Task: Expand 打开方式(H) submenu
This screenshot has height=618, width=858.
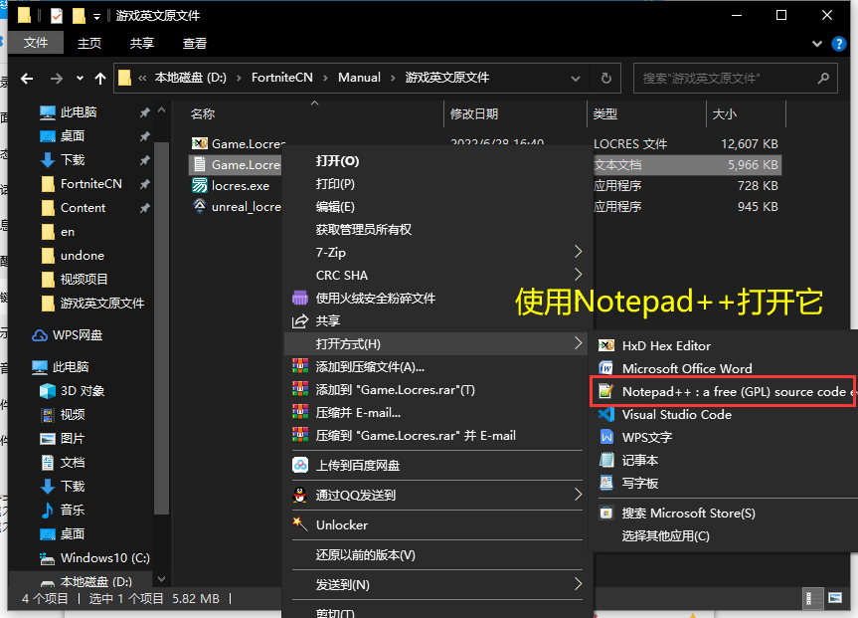Action: coord(435,344)
